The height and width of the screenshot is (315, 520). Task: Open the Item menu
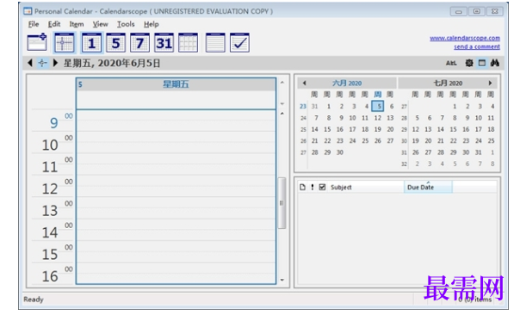point(77,24)
